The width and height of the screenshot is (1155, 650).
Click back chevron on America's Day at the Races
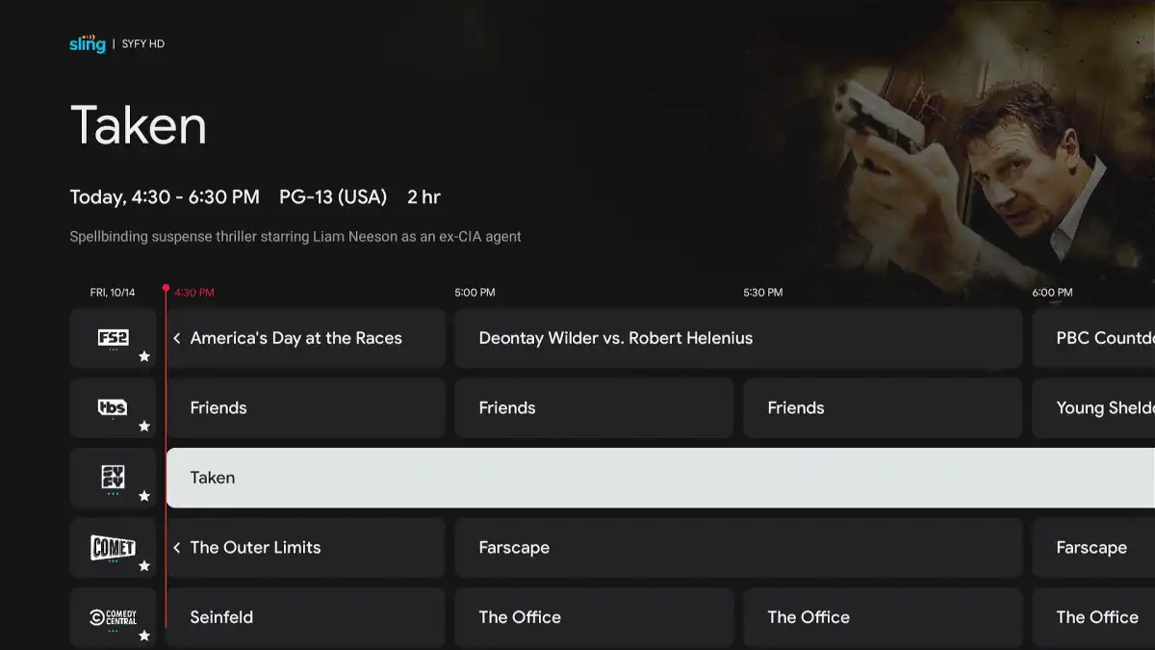point(177,338)
